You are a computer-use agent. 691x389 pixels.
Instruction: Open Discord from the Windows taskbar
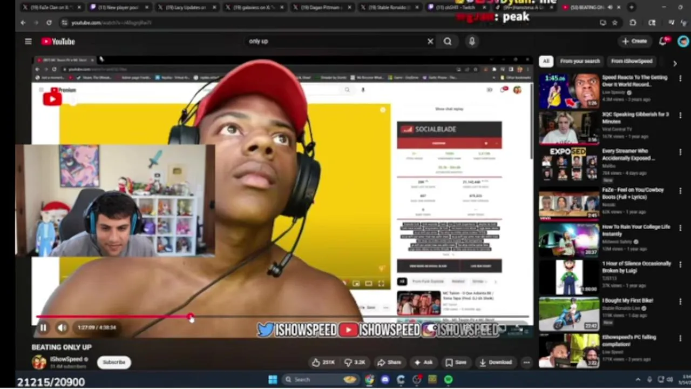pyautogui.click(x=385, y=380)
